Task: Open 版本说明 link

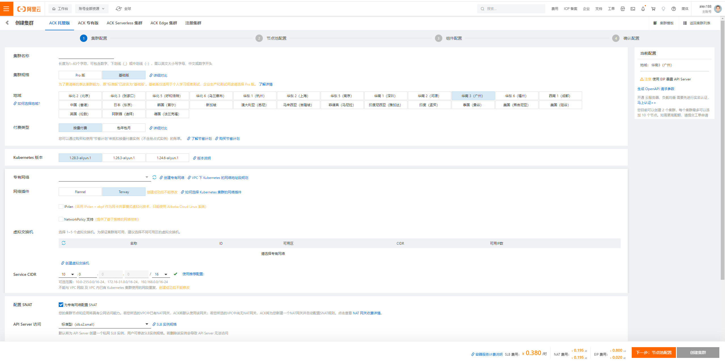Action: coord(202,158)
